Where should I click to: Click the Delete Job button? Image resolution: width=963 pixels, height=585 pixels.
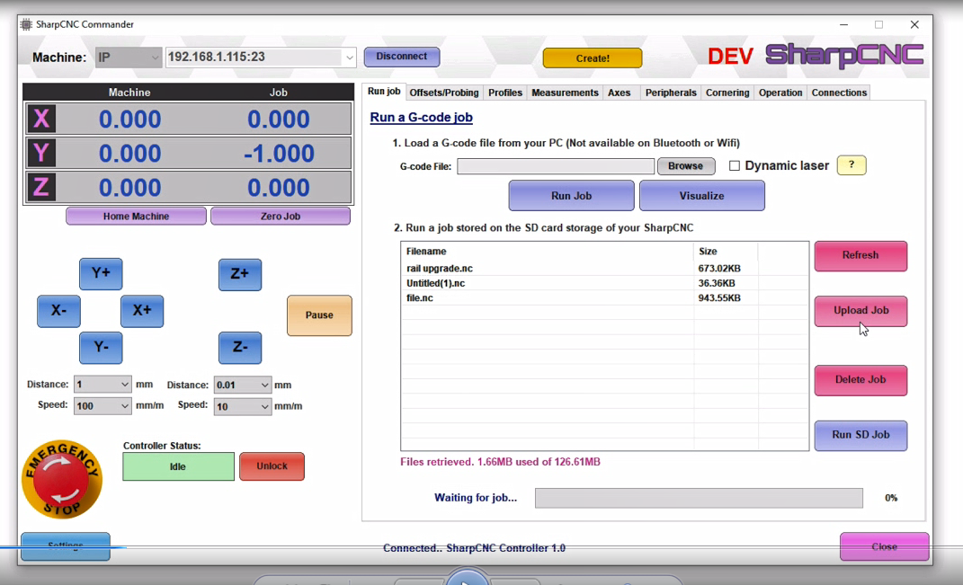(x=860, y=380)
